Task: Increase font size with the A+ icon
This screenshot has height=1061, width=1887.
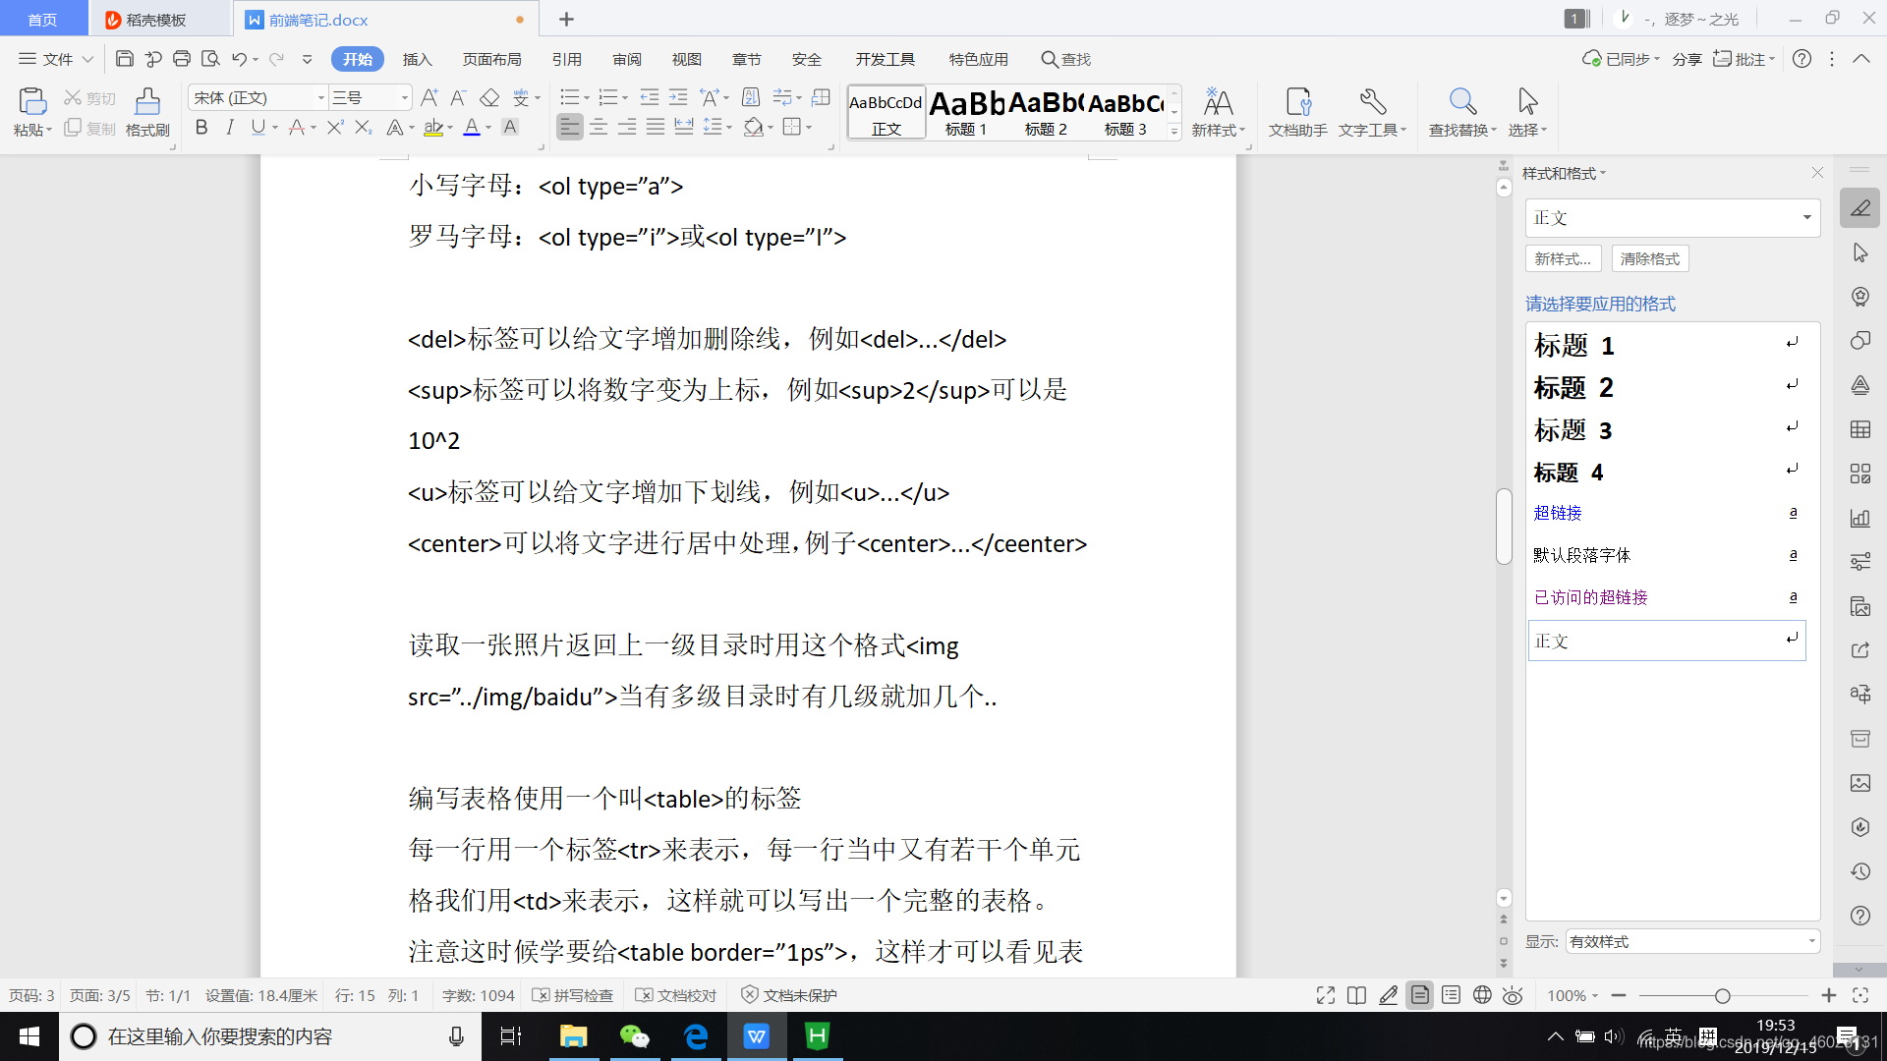Action: coord(429,97)
